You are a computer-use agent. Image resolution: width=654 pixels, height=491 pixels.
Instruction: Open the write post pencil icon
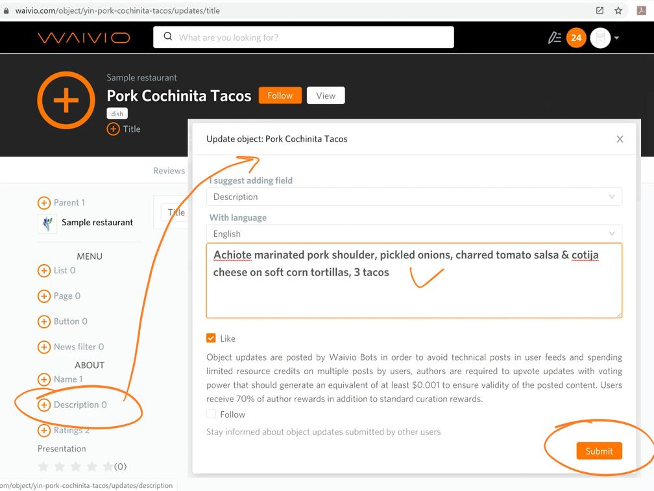[x=554, y=38]
